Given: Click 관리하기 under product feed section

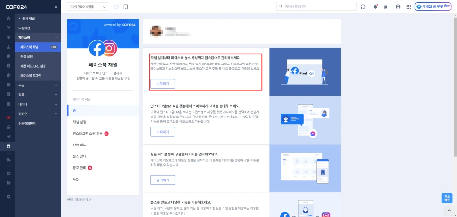Looking at the screenshot, I should [x=163, y=180].
